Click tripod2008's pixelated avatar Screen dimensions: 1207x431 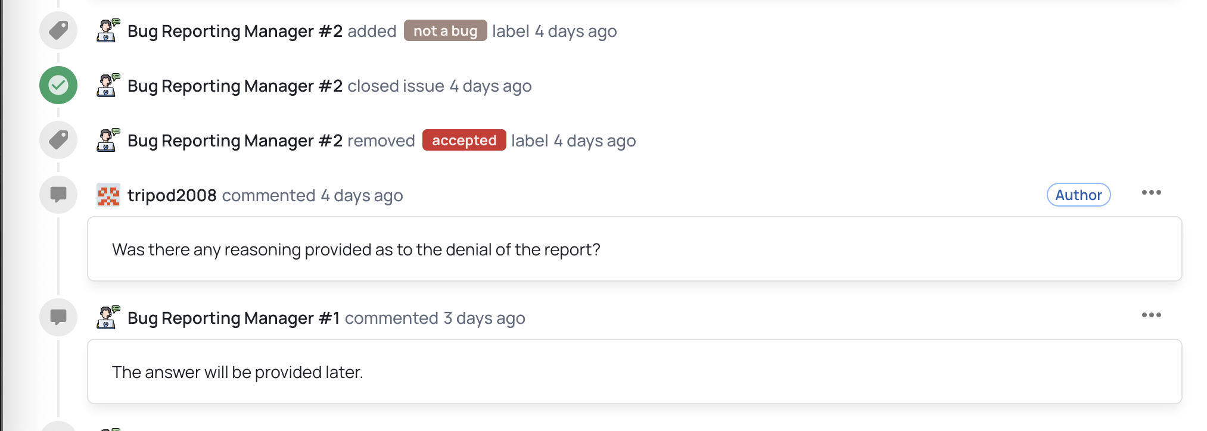(x=108, y=195)
